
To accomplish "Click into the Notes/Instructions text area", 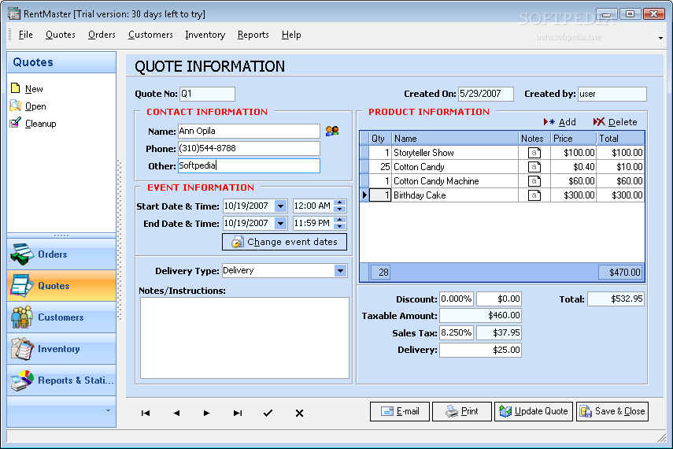I will pos(245,338).
